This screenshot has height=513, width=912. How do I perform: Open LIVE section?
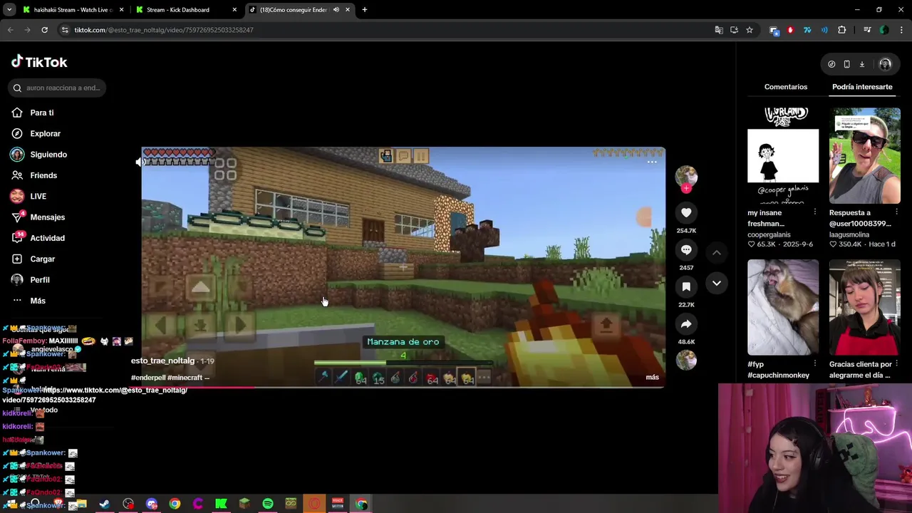(x=38, y=196)
